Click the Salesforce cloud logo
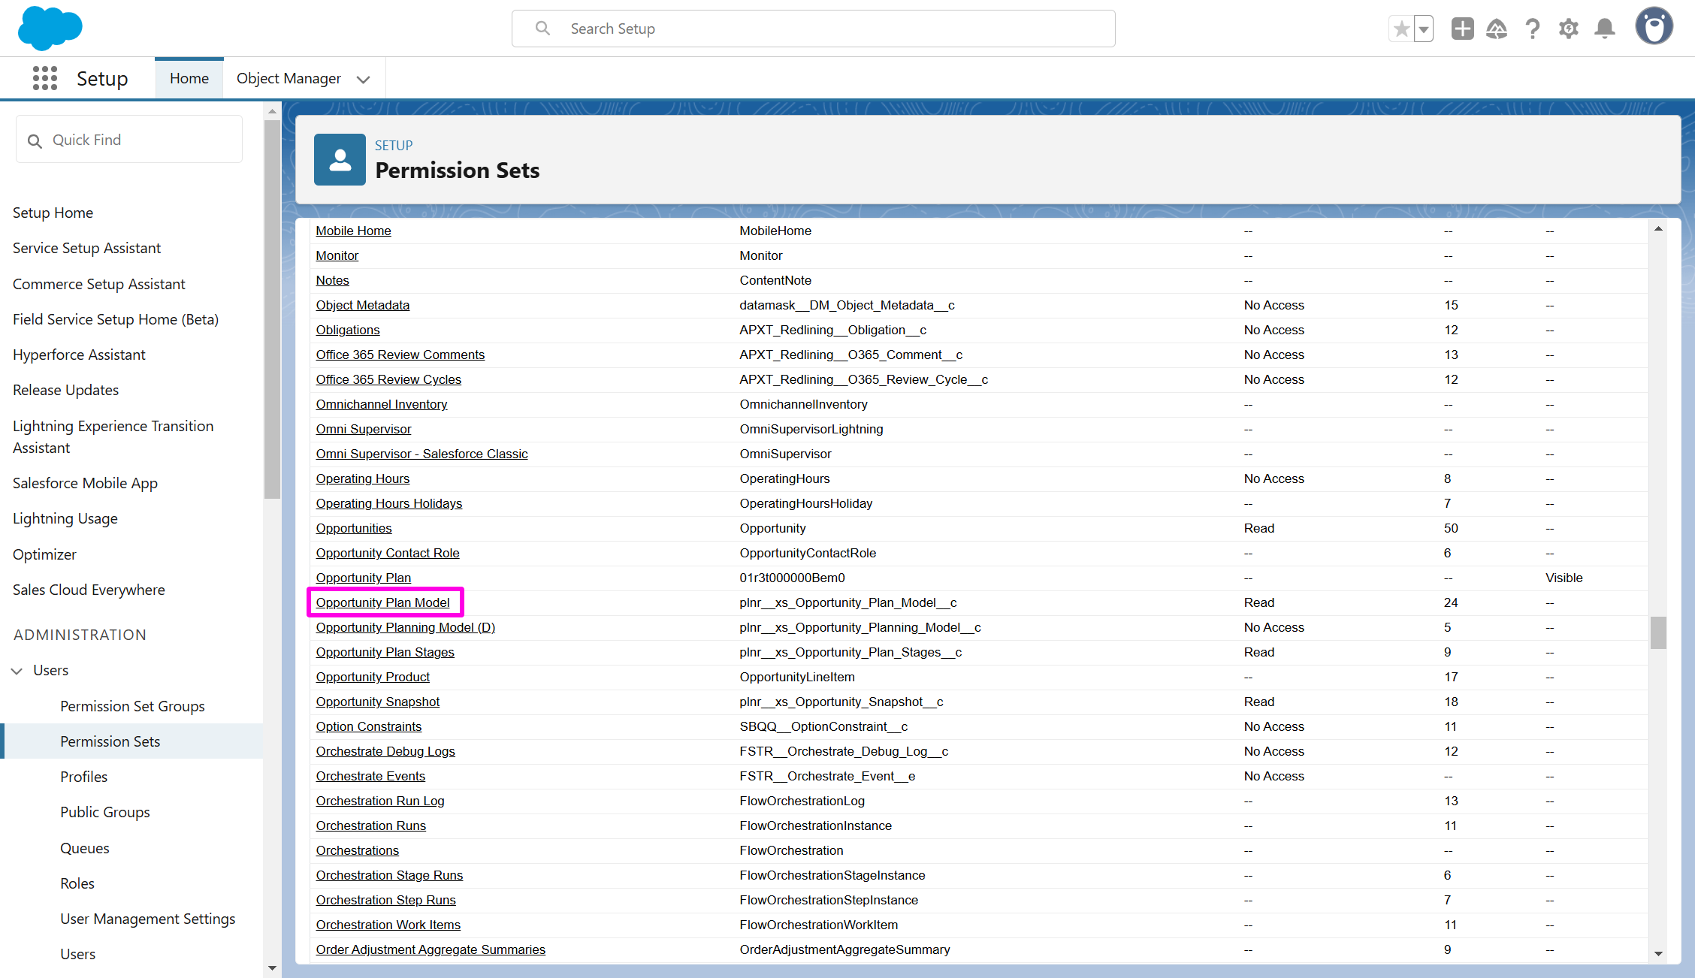 click(x=50, y=29)
